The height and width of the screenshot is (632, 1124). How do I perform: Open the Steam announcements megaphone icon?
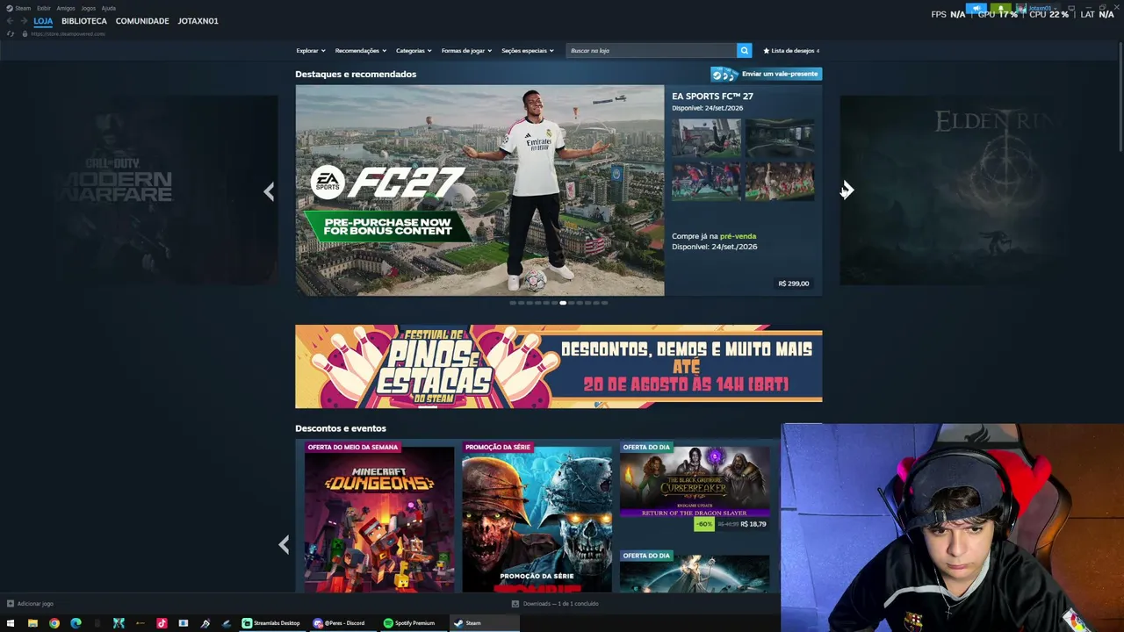976,8
